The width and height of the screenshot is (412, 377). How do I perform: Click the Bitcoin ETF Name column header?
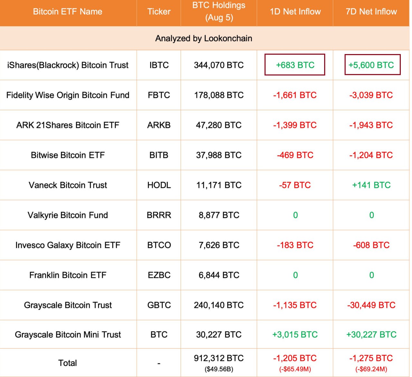point(68,12)
